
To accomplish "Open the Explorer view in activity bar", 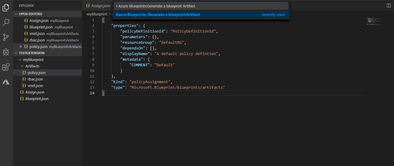I will tap(6, 8).
